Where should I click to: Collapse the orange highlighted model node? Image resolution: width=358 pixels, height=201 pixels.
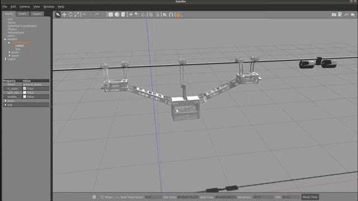click(x=9, y=42)
